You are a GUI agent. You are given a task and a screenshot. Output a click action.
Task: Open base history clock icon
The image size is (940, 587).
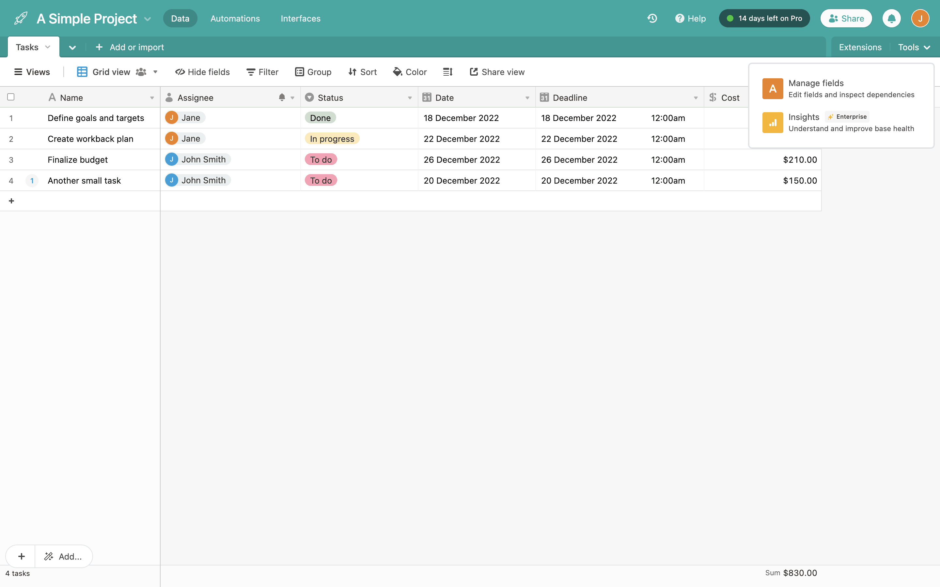point(652,18)
